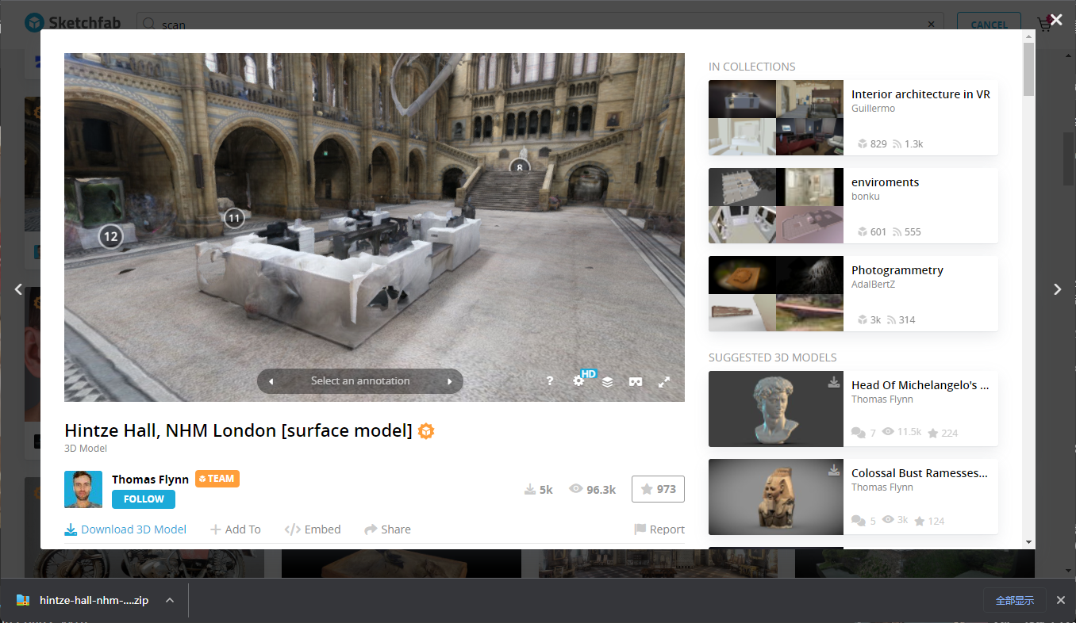Jump to annotation marker 11
The width and height of the screenshot is (1076, 623).
tap(233, 218)
